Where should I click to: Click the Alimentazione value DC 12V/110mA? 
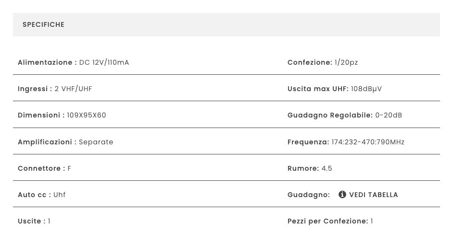coord(104,62)
